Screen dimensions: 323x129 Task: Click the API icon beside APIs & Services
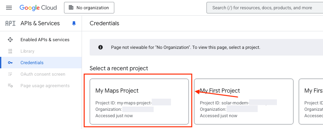[10, 23]
